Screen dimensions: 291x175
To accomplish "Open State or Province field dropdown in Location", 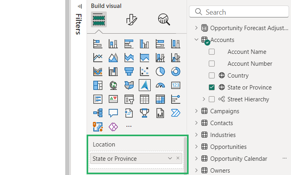I will (x=170, y=158).
